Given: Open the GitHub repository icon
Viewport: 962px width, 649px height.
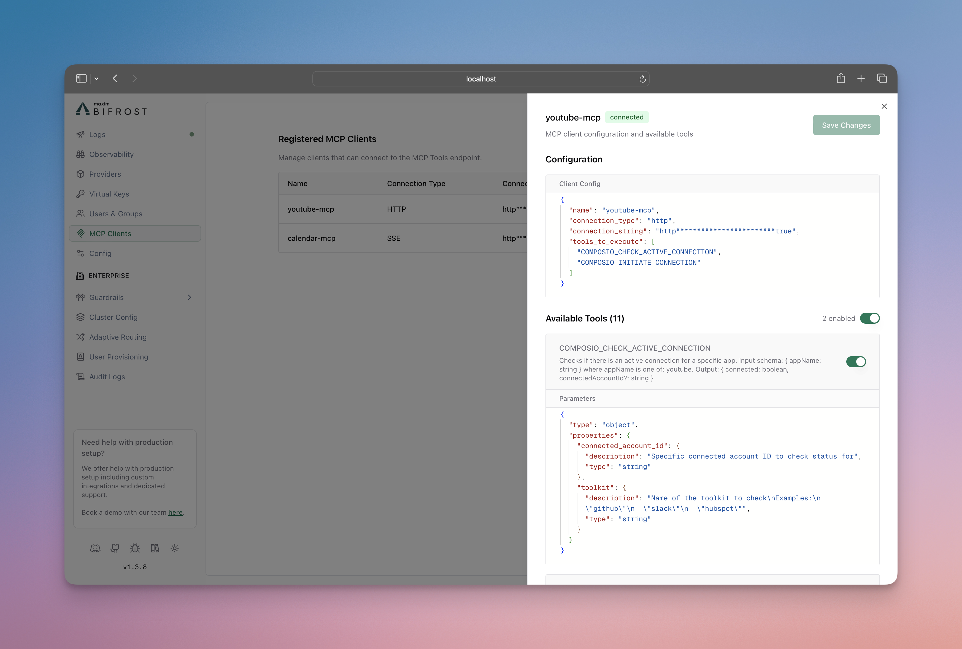Looking at the screenshot, I should point(115,549).
